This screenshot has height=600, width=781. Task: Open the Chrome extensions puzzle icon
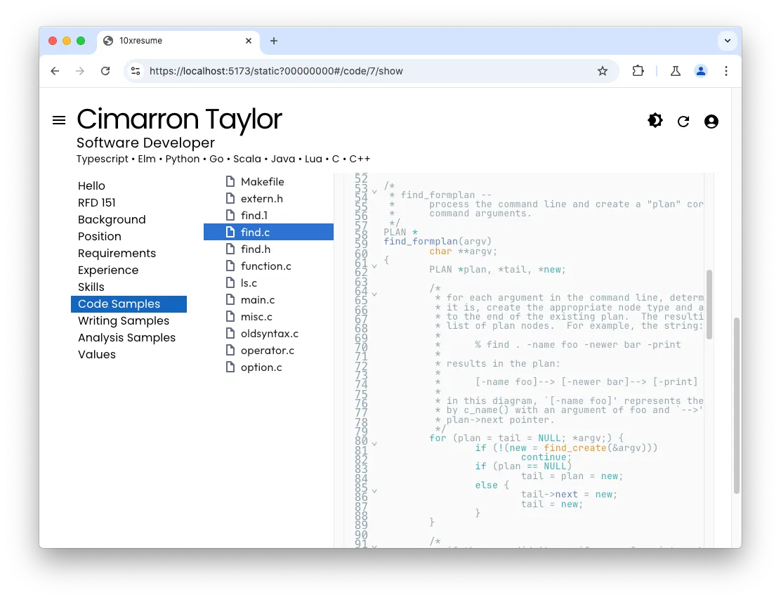coord(638,71)
